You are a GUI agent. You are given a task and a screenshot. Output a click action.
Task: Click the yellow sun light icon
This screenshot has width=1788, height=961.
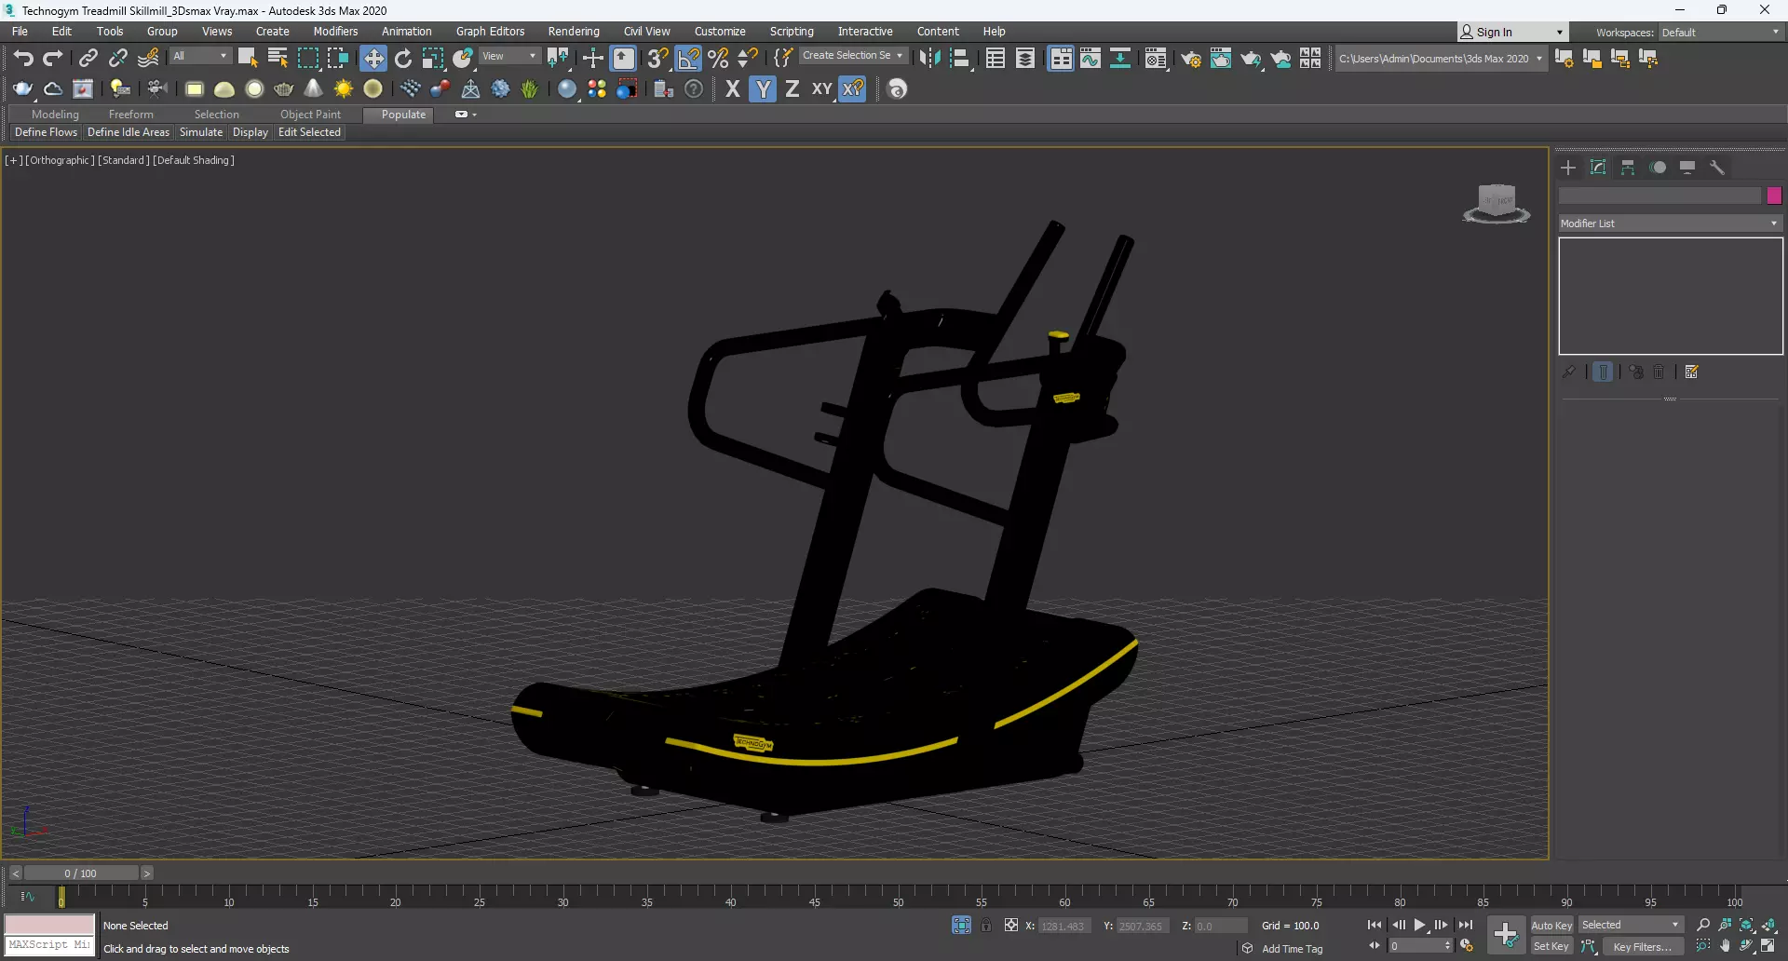coord(344,89)
